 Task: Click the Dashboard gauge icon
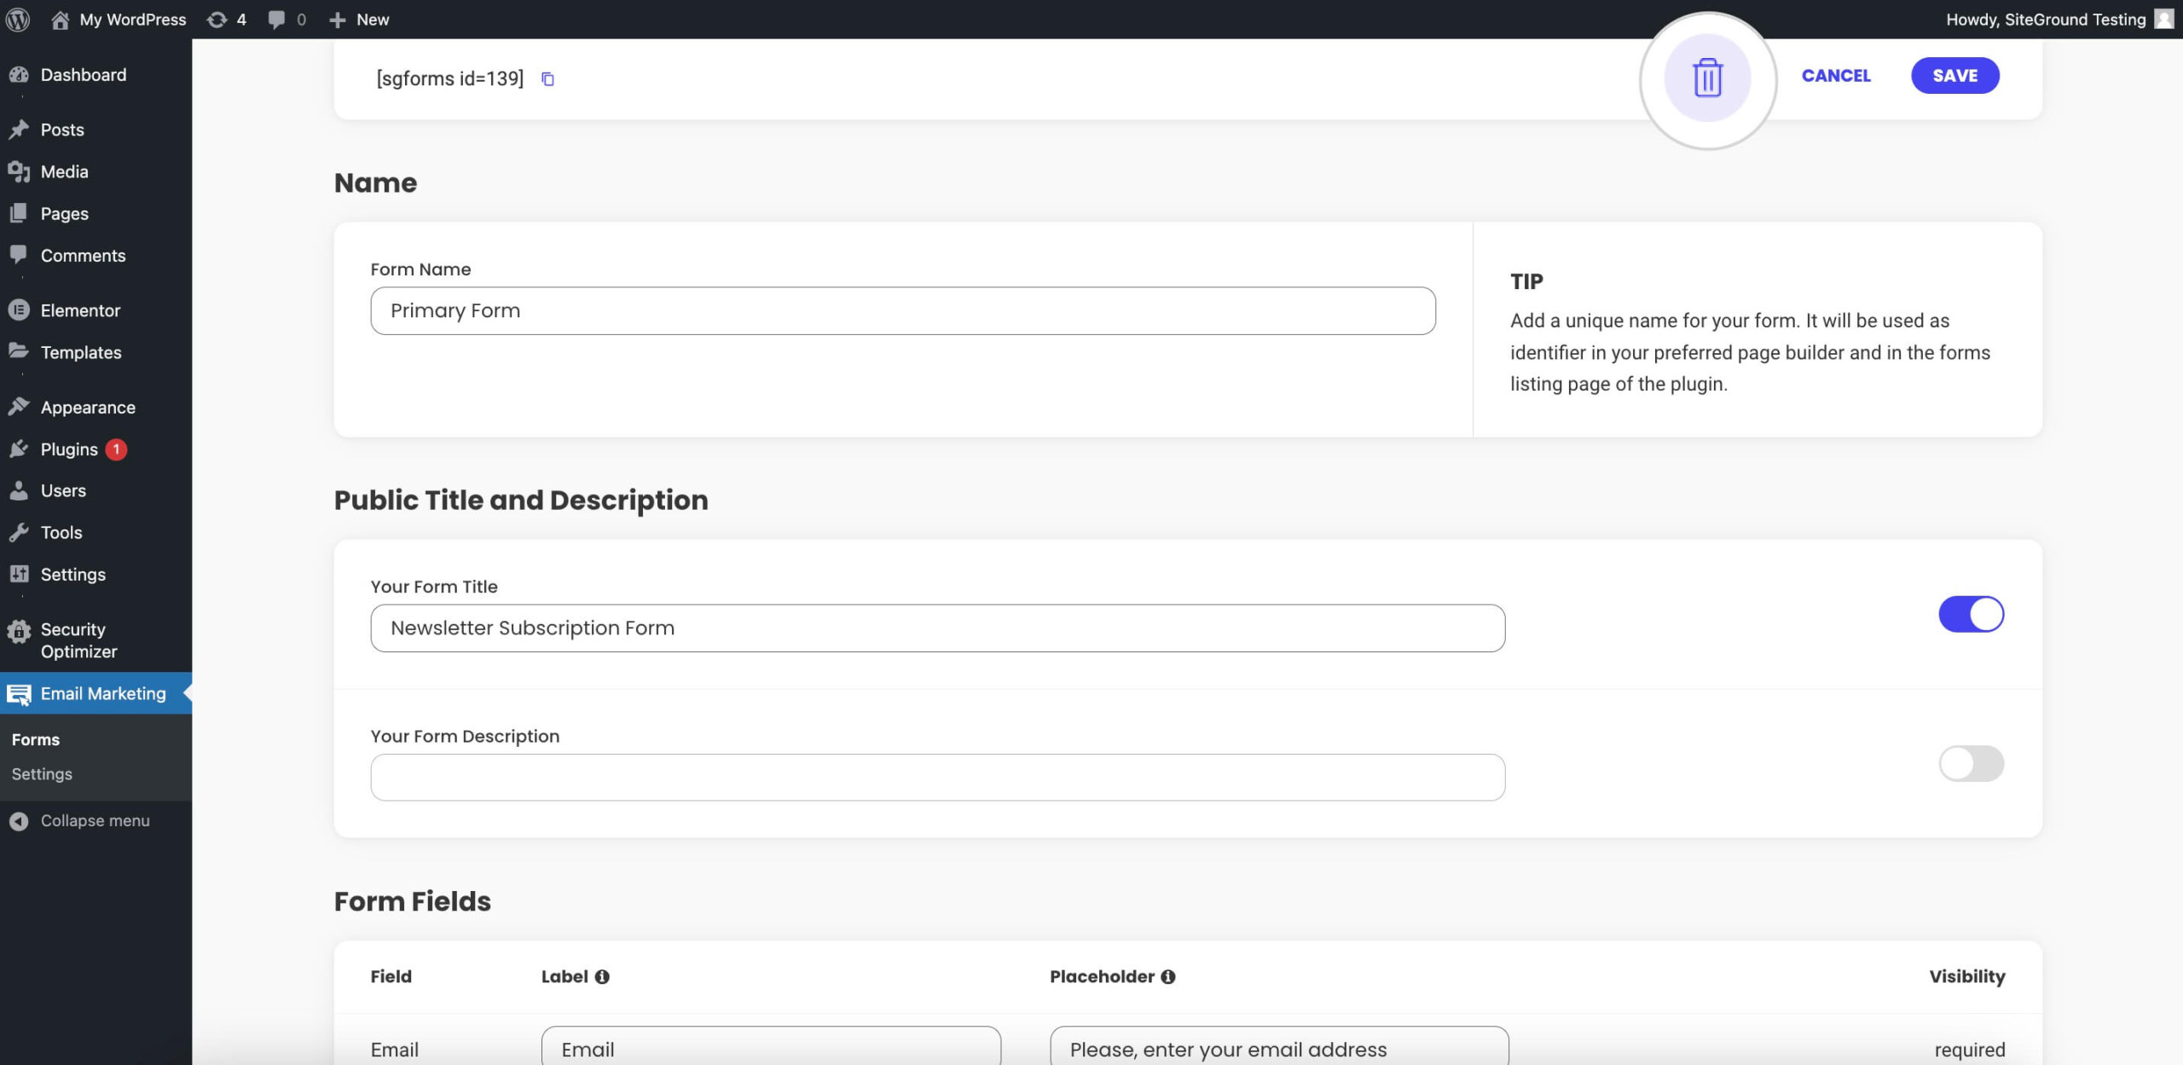pos(19,74)
